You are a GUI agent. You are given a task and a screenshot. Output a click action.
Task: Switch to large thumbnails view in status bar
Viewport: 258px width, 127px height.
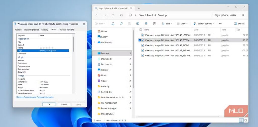245,120
